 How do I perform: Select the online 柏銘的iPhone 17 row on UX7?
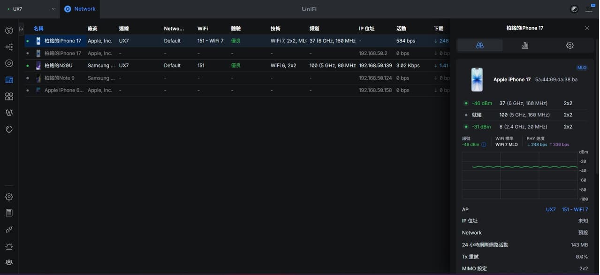237,41
